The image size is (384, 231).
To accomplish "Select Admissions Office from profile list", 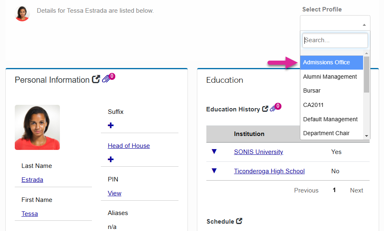I will click(327, 62).
